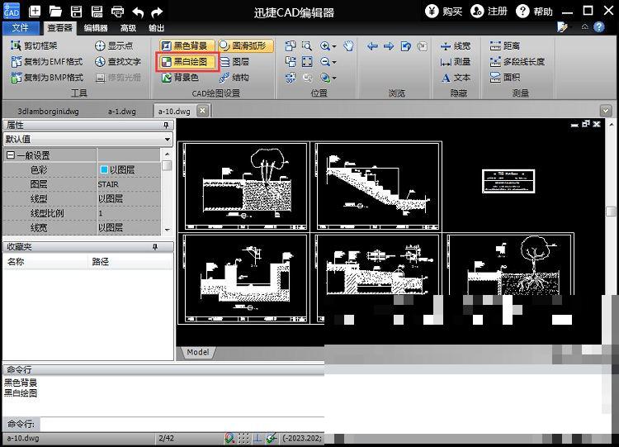Image resolution: width=619 pixels, height=447 pixels.
Task: Click the blue dotted-square icon in 位置 group
Action: (x=291, y=78)
